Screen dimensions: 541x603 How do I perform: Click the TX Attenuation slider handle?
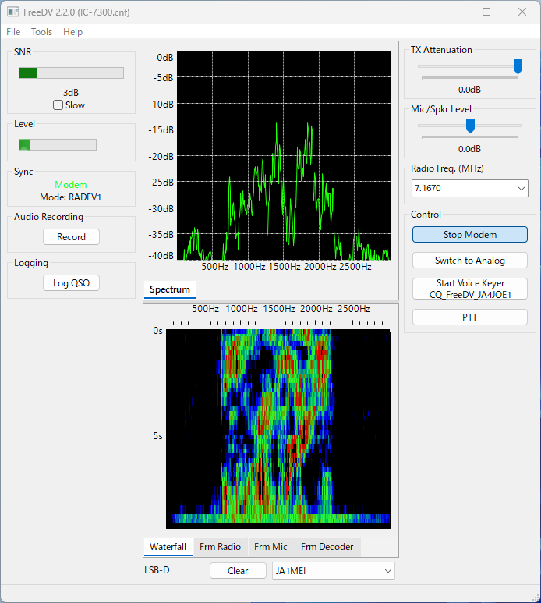point(518,66)
